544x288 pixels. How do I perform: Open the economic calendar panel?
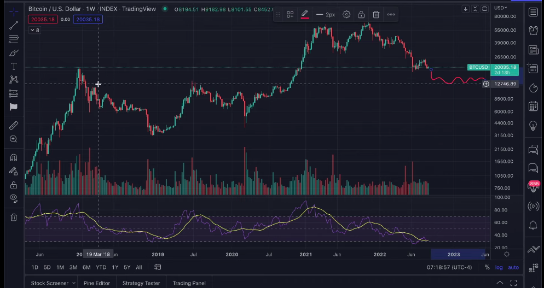(x=533, y=107)
